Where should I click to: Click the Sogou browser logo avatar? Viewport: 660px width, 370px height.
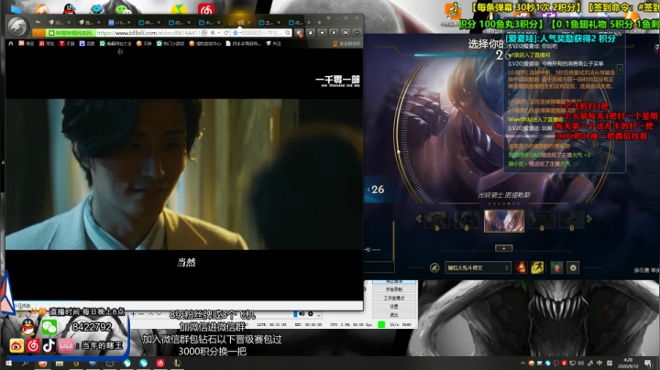(18, 27)
